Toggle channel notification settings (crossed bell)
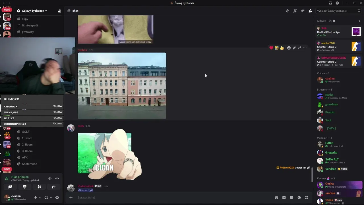 (295, 11)
